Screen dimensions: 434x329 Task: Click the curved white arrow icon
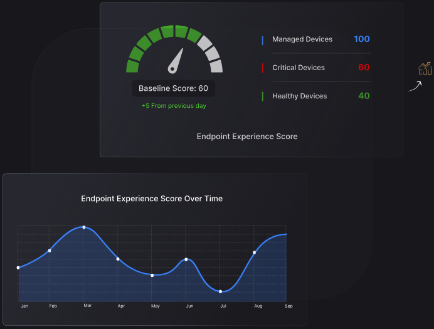click(x=415, y=86)
